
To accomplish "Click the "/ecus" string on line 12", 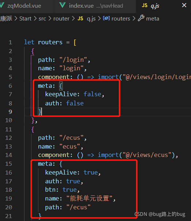I will tap(71, 138).
